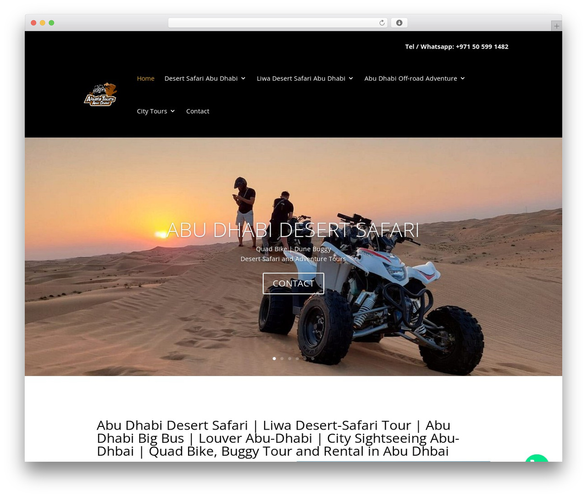Click 'Desert Safari and Adventure Tours' text
The image size is (587, 497).
(293, 259)
